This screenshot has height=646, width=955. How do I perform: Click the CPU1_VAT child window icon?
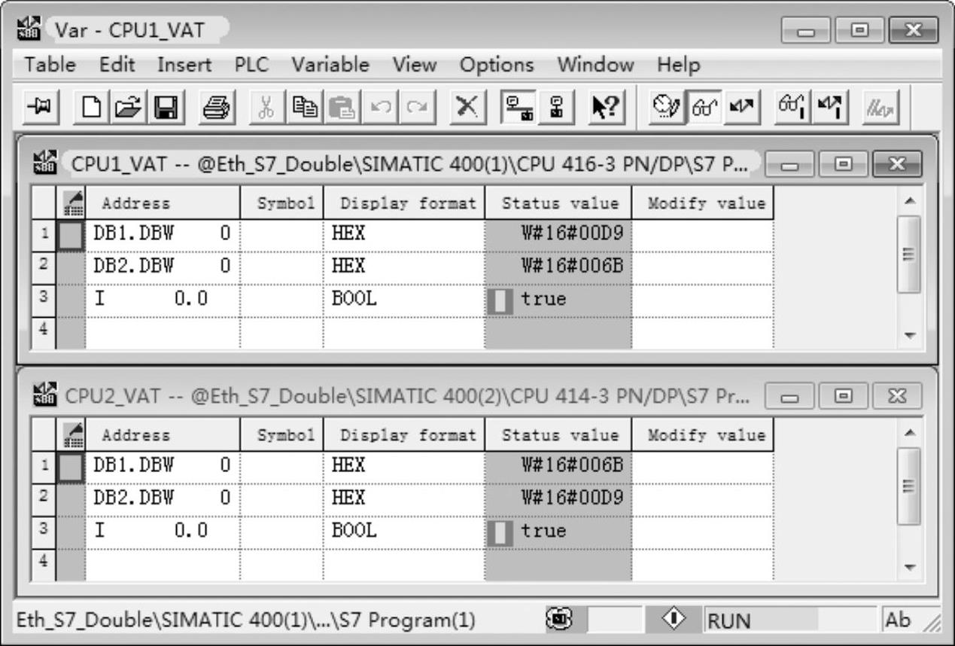pyautogui.click(x=46, y=162)
